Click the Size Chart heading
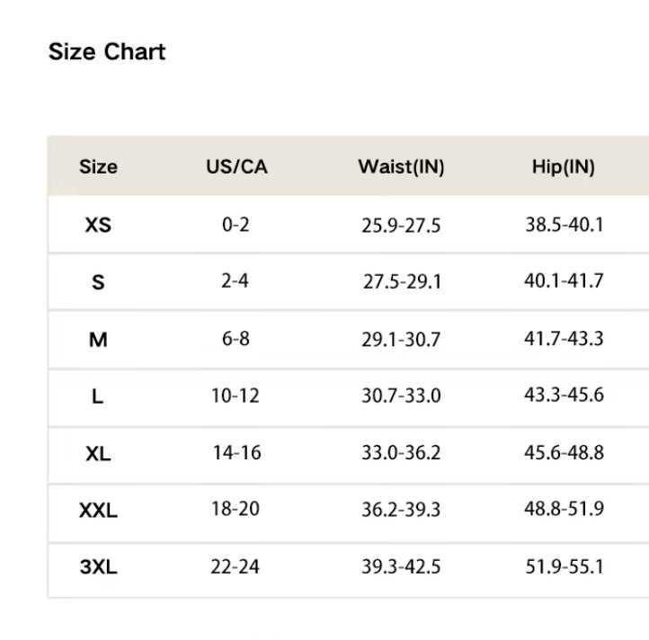 coord(107,52)
